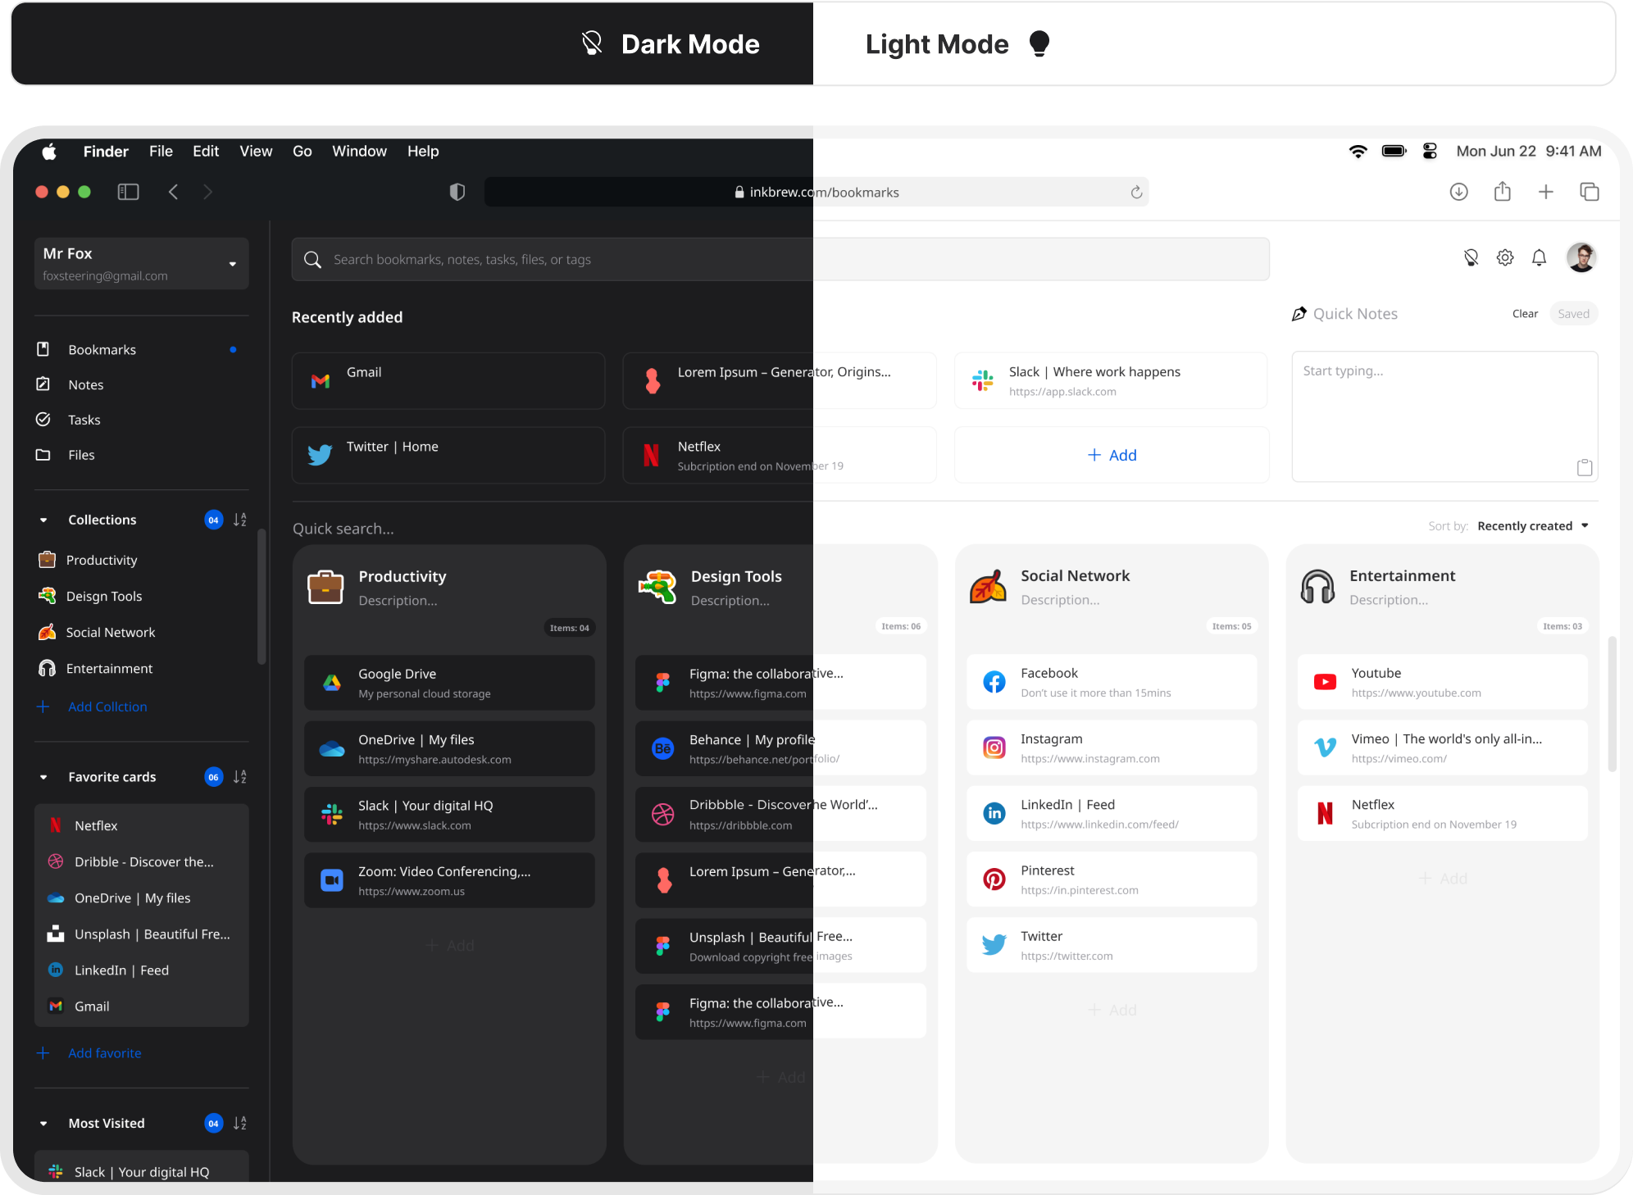
Task: Open the privacy shield icon beside address bar
Action: 457,192
